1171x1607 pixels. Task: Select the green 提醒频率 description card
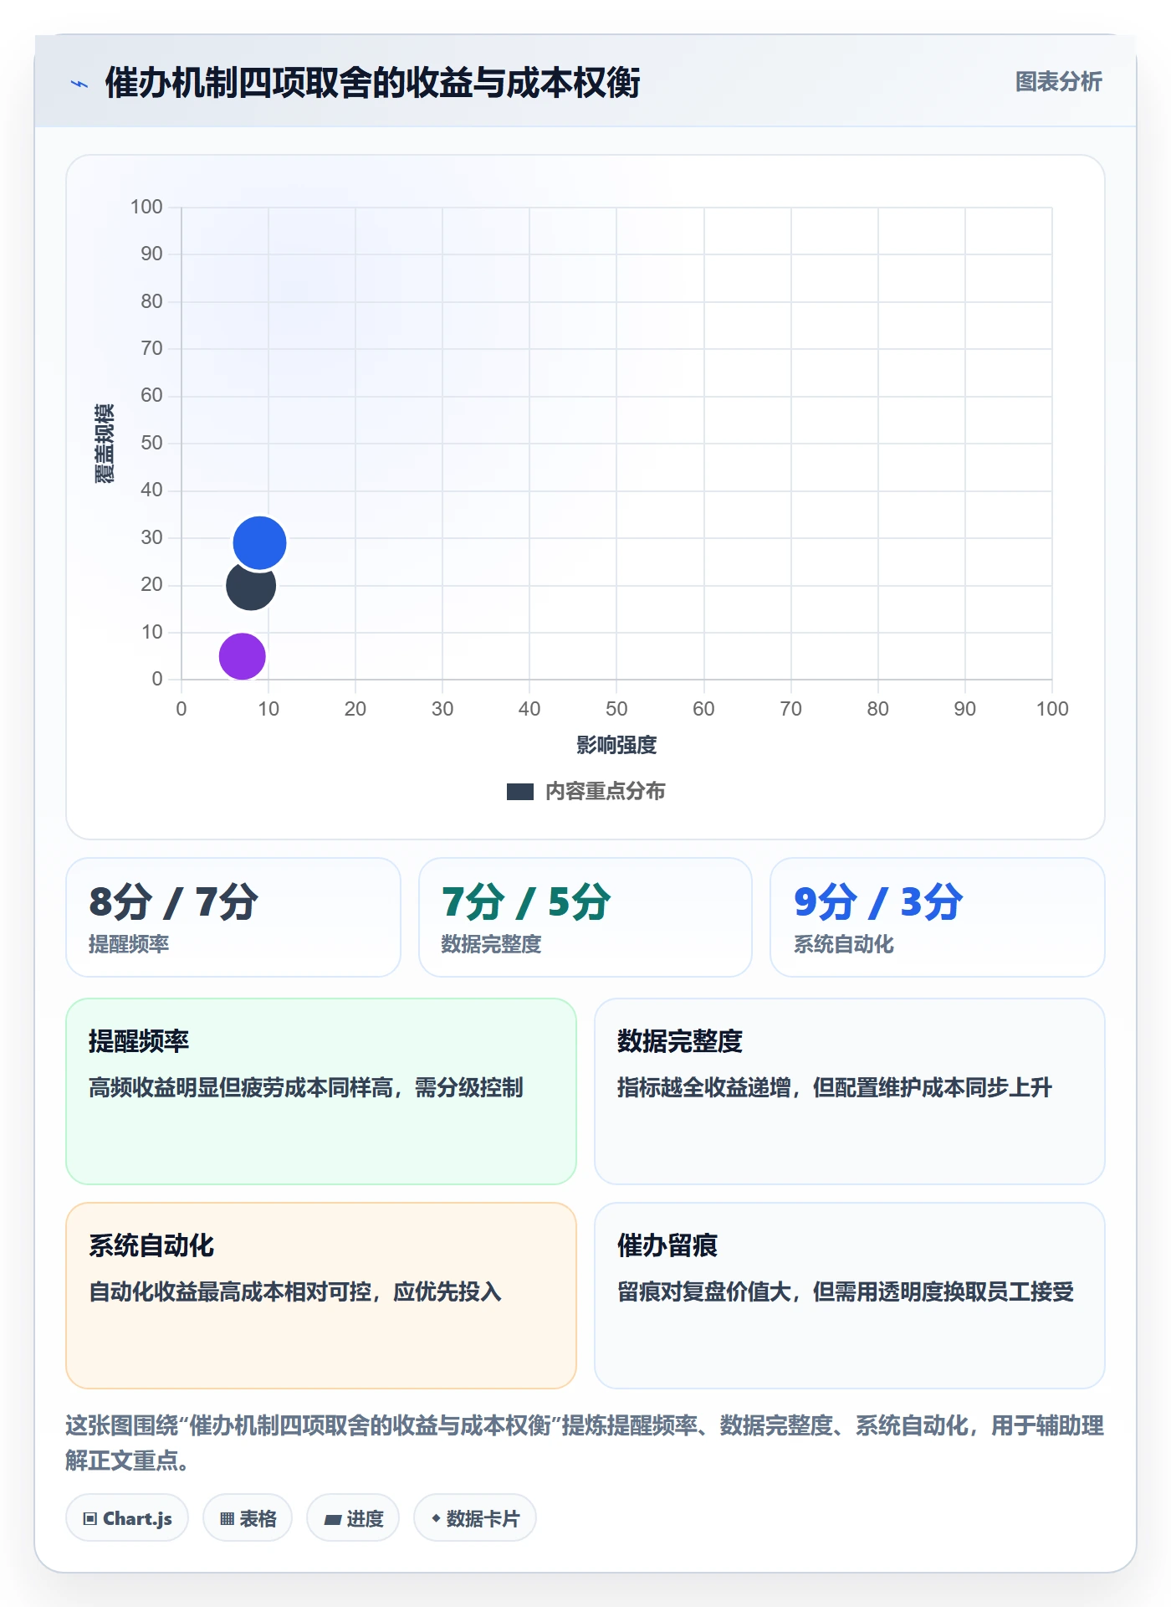(321, 1091)
